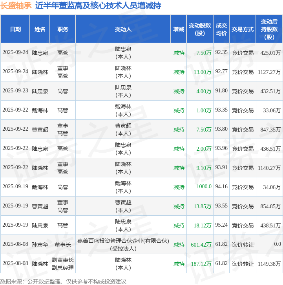Click the 1140.27万 holdings cell
Viewport: 283px width, 285px height.
[x=269, y=168]
